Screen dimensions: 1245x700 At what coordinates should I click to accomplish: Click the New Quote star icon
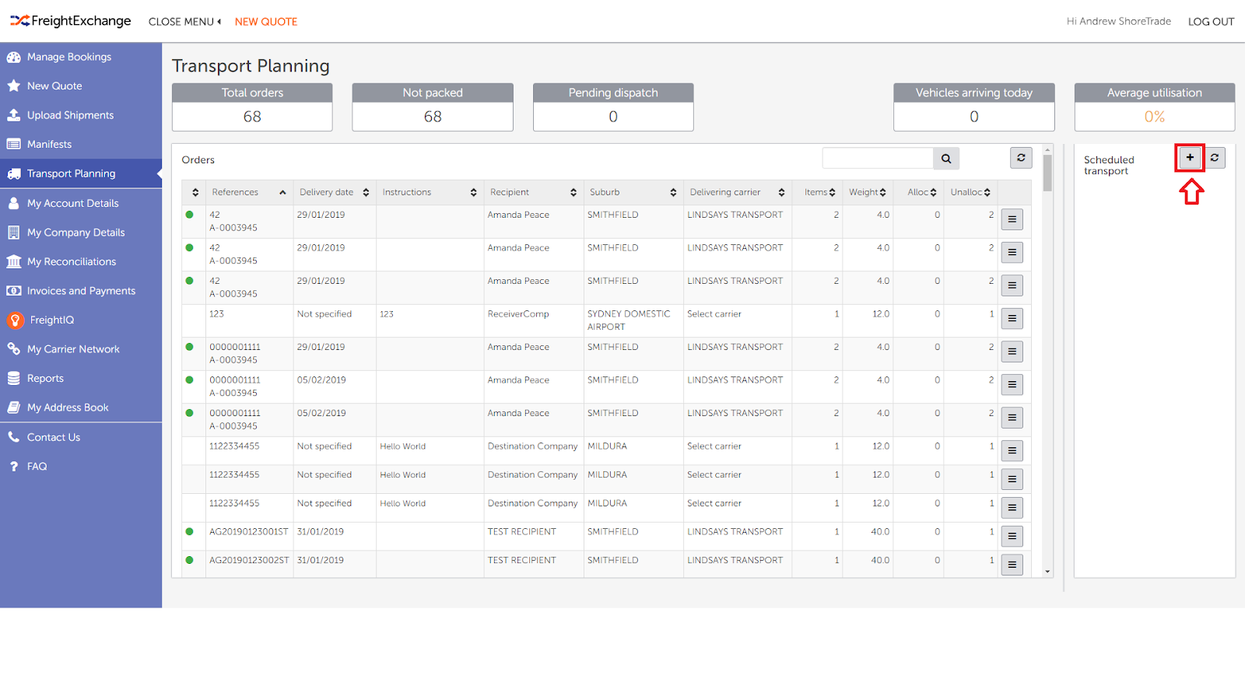[x=13, y=86]
